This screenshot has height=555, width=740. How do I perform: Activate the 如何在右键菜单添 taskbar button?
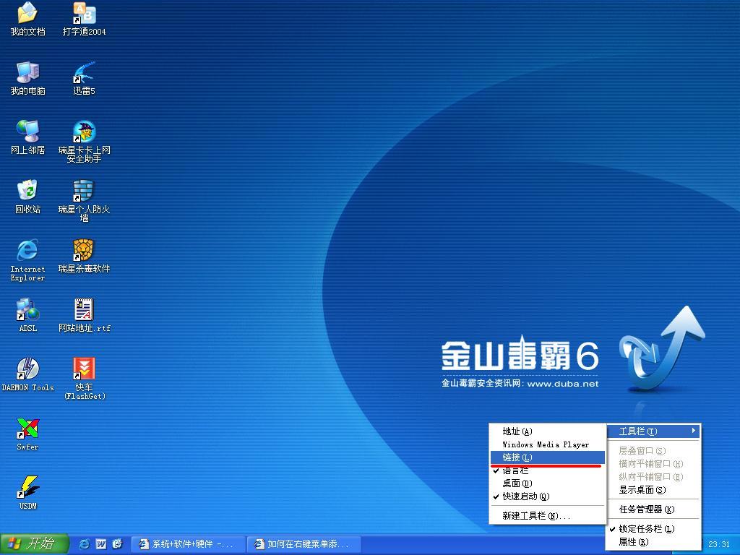pos(303,543)
